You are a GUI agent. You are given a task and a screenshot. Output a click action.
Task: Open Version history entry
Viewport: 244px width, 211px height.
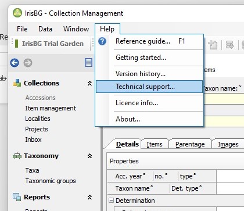(x=149, y=74)
